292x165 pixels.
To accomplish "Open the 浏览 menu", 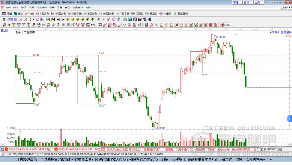I will click(x=16, y=8).
